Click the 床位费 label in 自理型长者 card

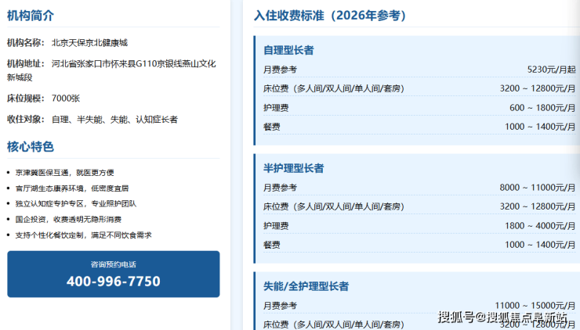(x=334, y=88)
